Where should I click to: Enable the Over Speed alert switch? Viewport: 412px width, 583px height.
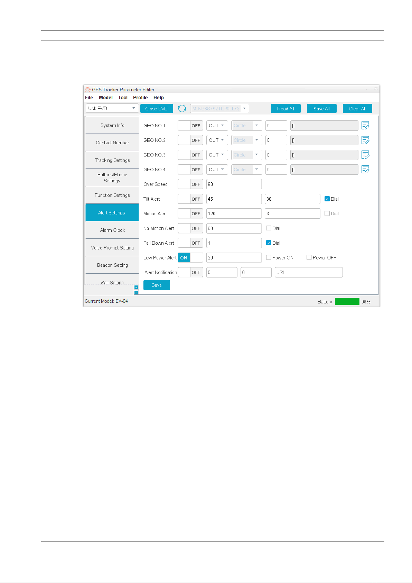[x=190, y=184]
